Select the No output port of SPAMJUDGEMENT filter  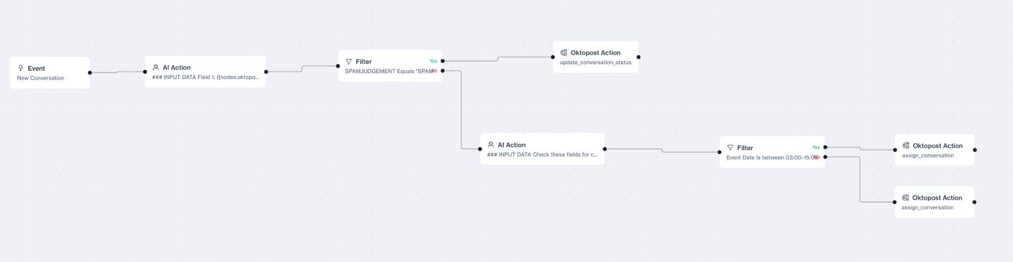click(443, 71)
